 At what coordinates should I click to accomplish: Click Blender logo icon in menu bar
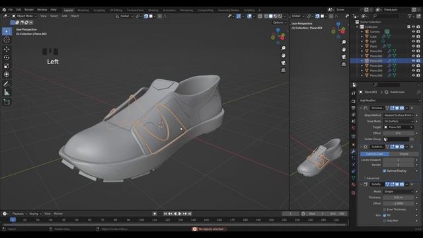(4, 10)
